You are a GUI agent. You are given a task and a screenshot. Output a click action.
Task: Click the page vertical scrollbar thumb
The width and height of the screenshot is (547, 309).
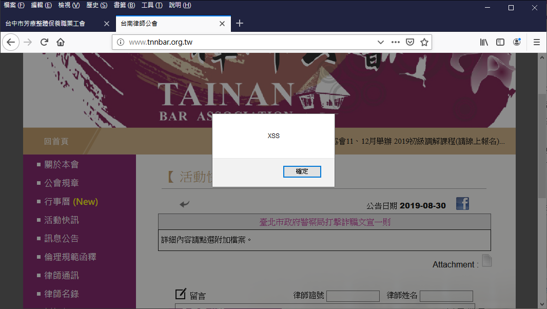point(542,145)
